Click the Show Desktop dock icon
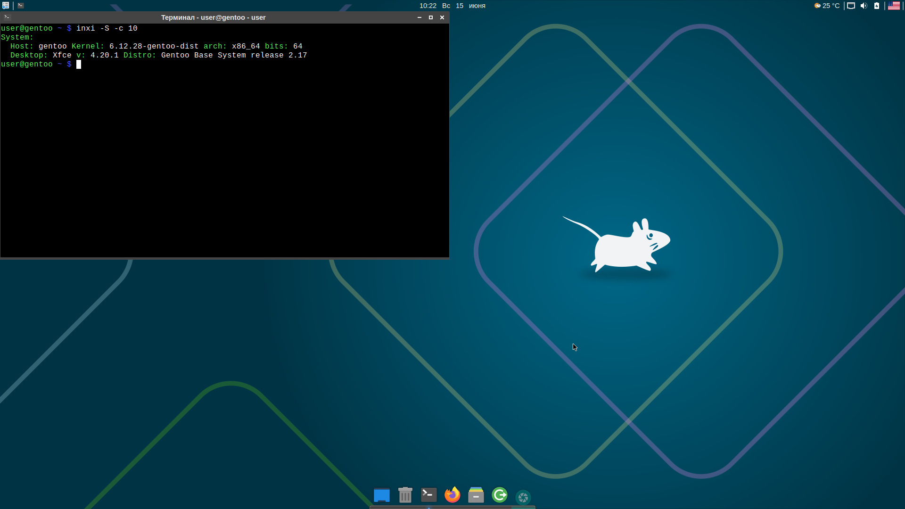Viewport: 905px width, 509px height. point(381,495)
